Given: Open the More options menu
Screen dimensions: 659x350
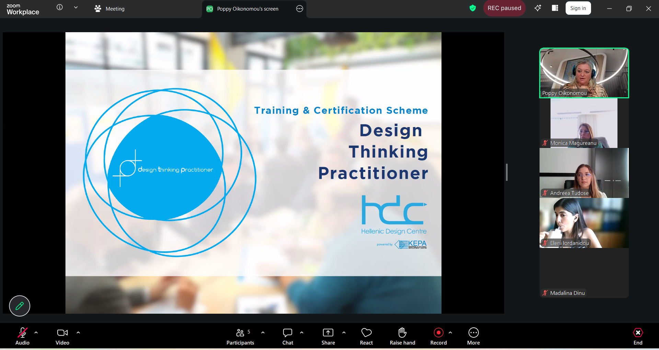Looking at the screenshot, I should 474,336.
